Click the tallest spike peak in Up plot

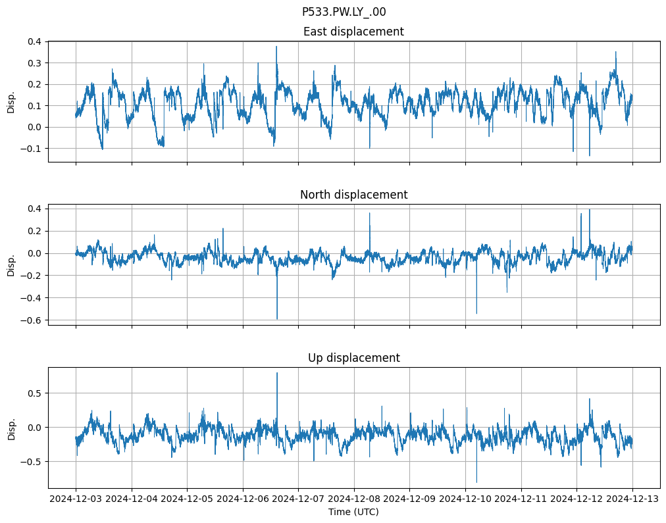[x=277, y=373]
